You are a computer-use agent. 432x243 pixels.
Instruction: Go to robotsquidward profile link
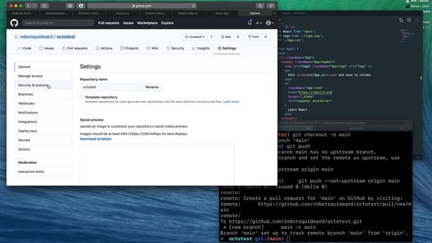(x=36, y=36)
